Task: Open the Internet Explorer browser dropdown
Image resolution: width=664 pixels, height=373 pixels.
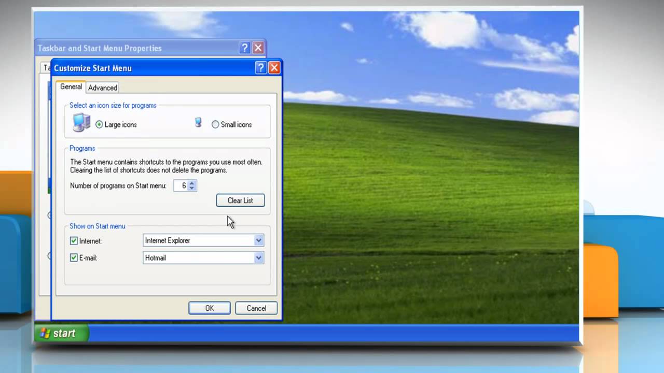Action: pos(258,240)
